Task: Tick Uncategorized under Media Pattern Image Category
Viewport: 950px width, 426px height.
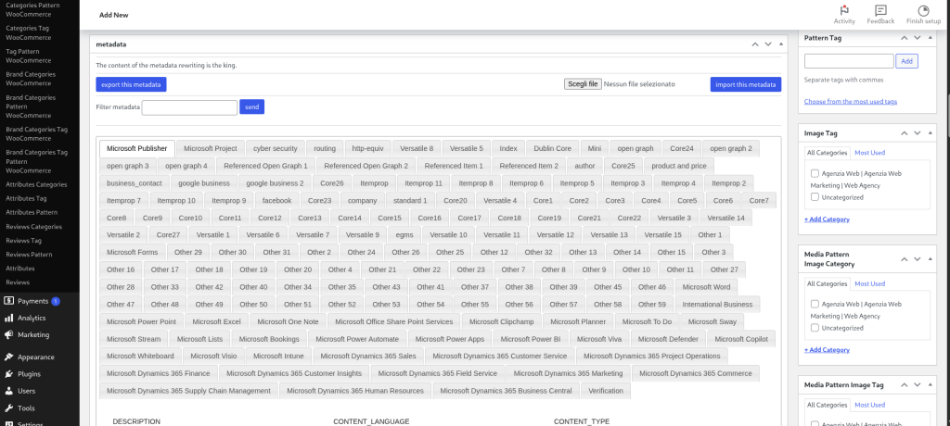Action: point(815,327)
